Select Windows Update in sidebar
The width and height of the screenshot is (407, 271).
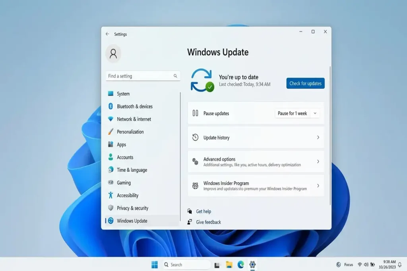coord(142,221)
